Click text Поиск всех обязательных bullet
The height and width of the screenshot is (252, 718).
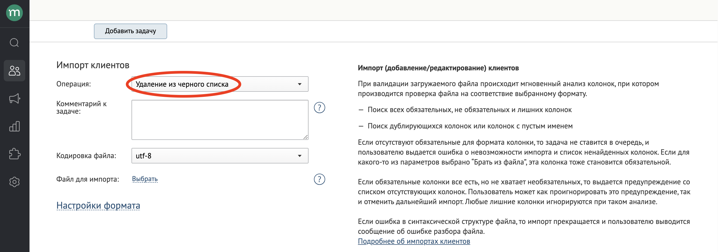coord(470,110)
